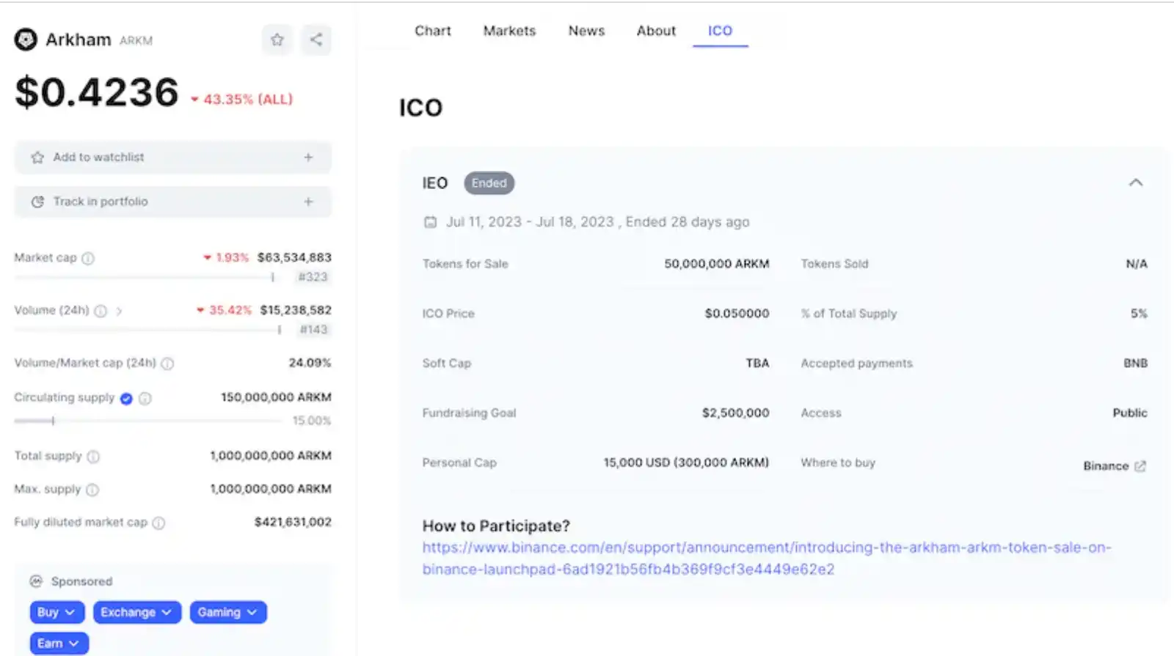Click pie icon in Track in portfolio

(x=37, y=202)
